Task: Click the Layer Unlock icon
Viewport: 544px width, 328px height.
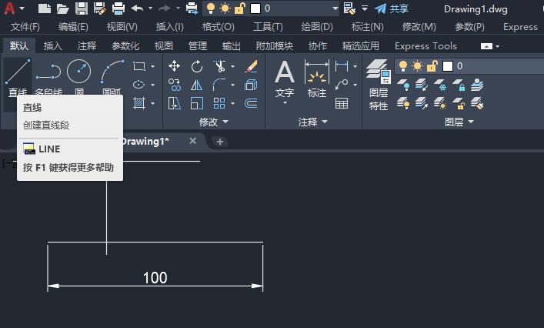Action: click(x=459, y=103)
